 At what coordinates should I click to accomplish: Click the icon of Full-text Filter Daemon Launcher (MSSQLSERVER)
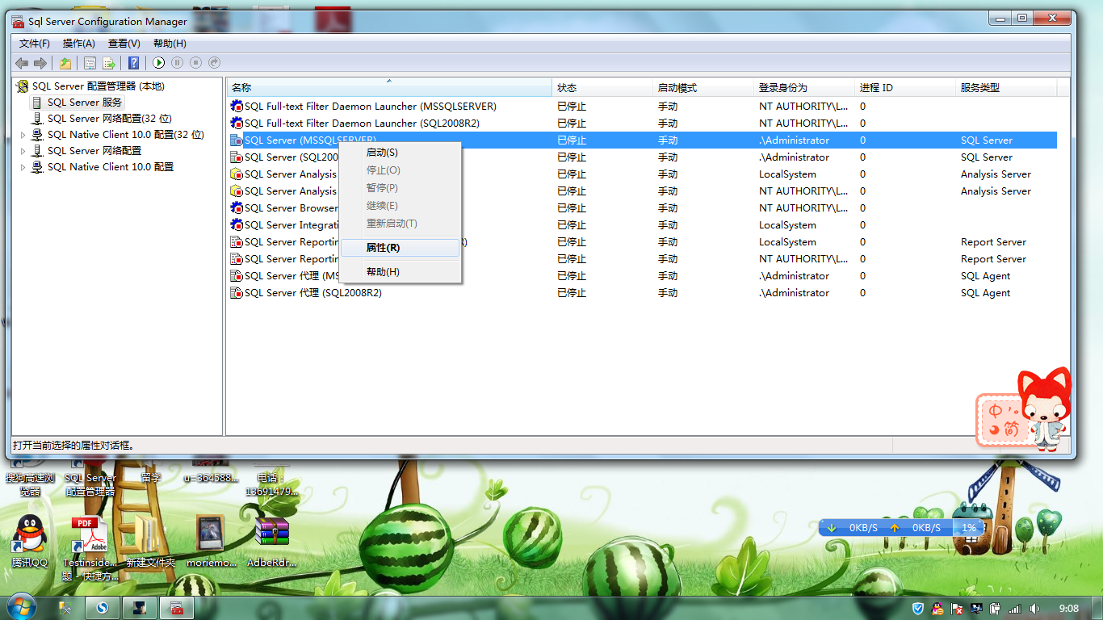[x=237, y=107]
